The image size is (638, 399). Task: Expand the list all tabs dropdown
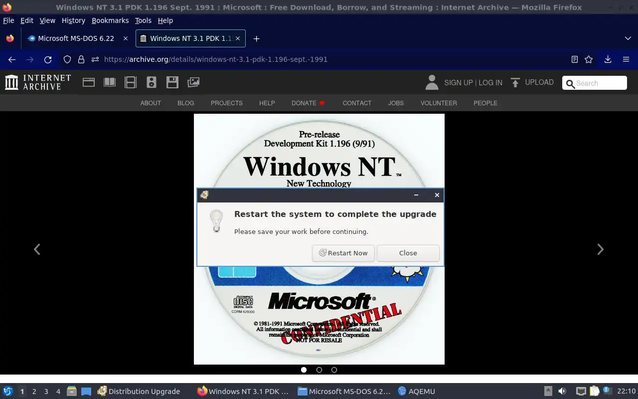(x=628, y=38)
